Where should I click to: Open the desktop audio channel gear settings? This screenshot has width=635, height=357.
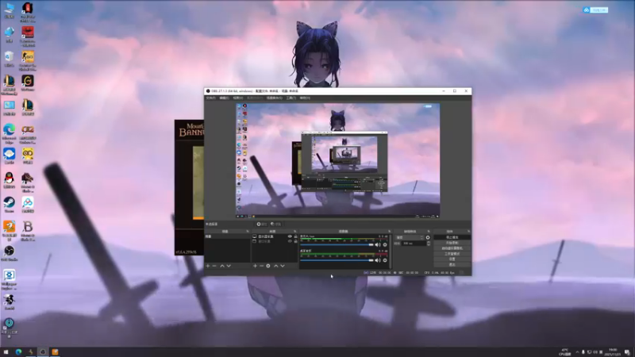[385, 260]
